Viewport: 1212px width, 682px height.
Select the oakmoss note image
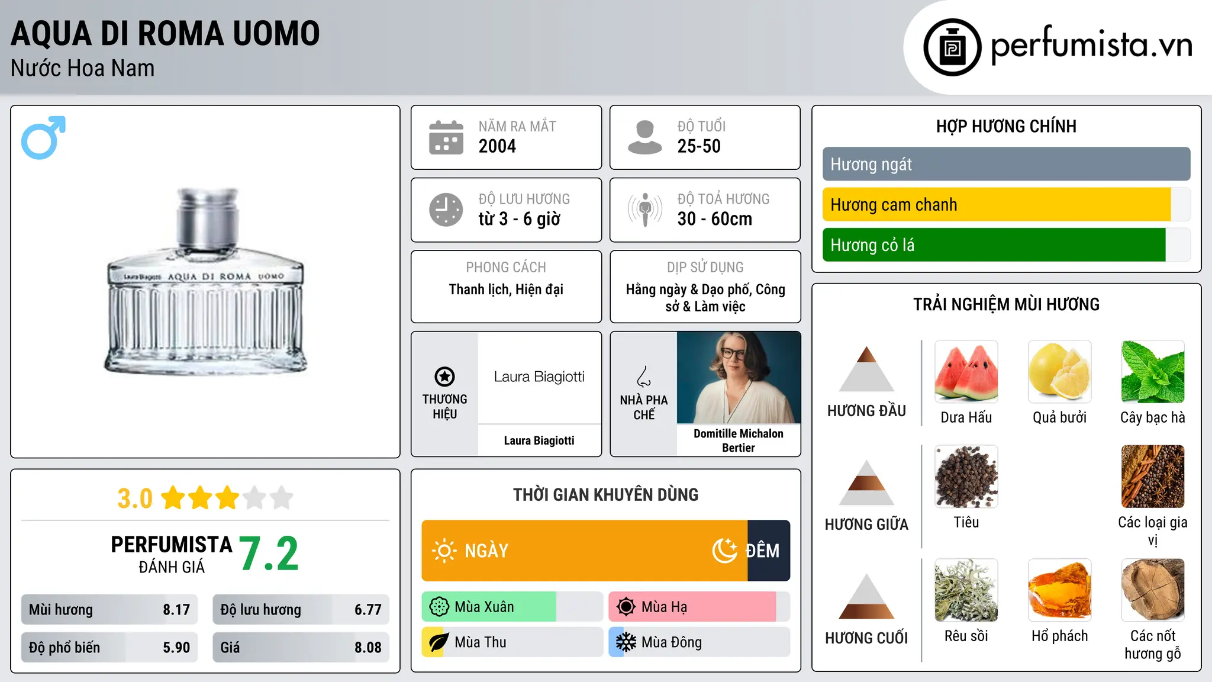click(x=966, y=590)
